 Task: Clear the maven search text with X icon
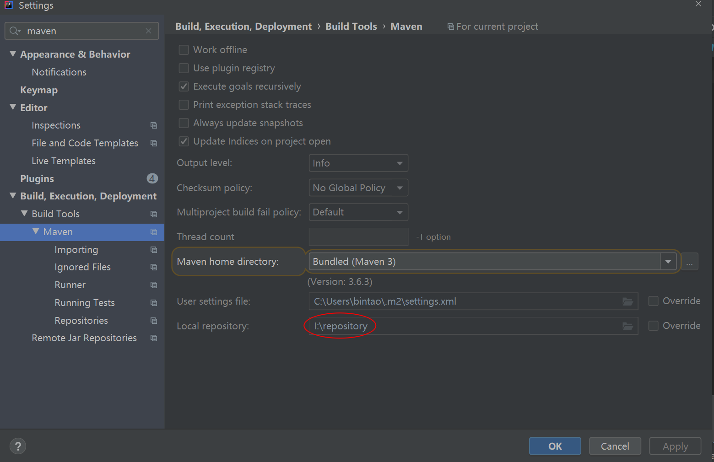tap(148, 31)
